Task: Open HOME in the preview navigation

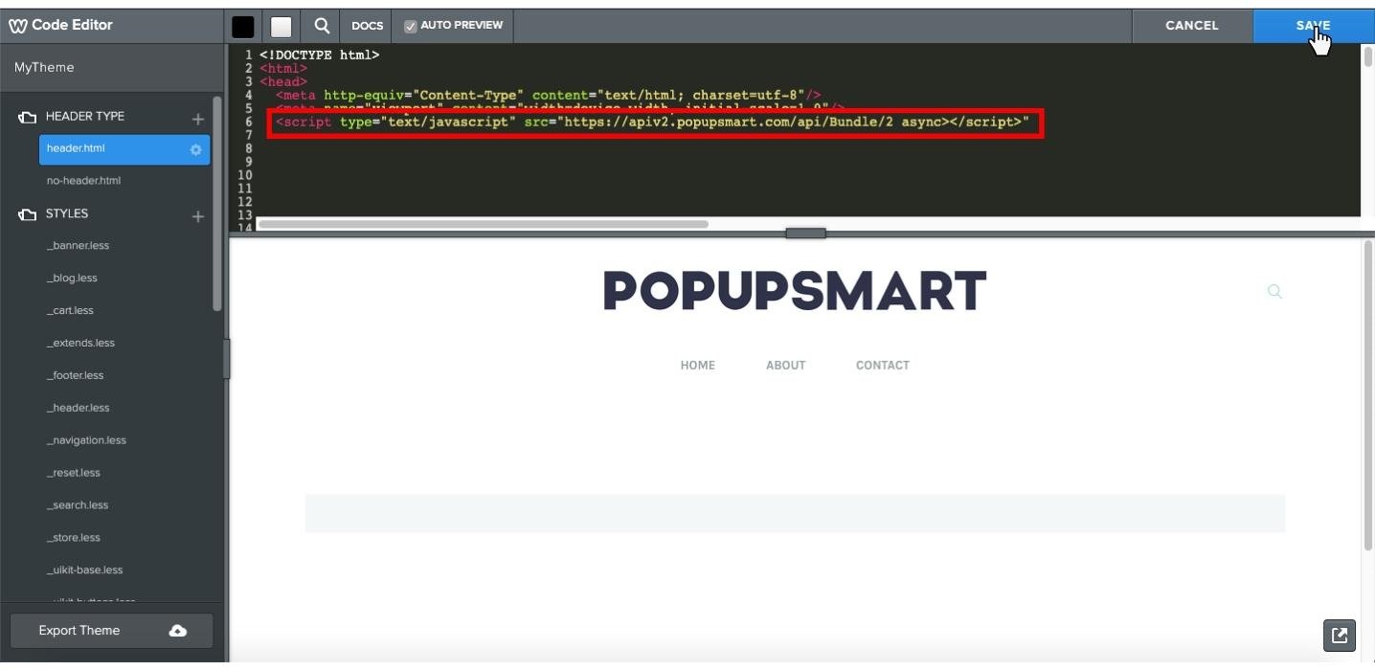Action: pos(697,366)
